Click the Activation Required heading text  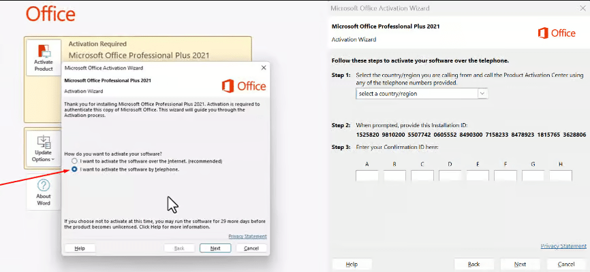tap(97, 44)
